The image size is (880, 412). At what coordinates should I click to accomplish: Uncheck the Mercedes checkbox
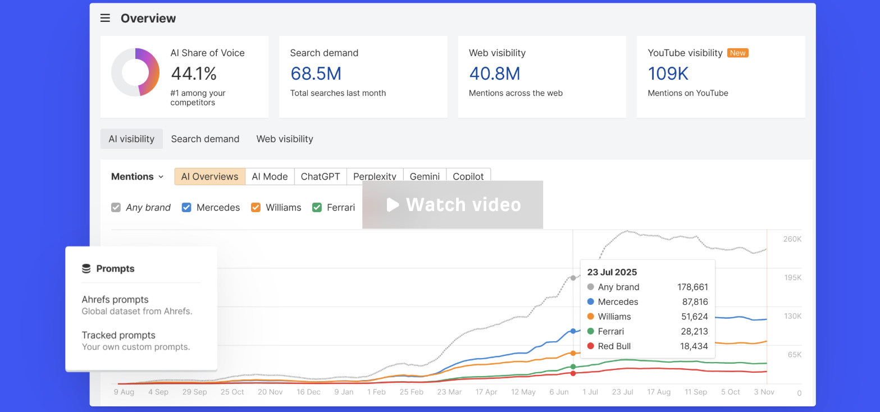coord(186,207)
